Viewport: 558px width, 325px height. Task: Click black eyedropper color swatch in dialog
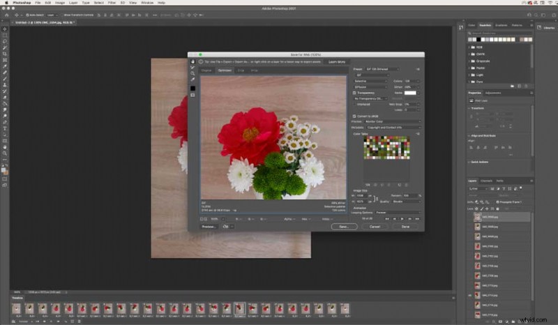[x=193, y=89]
